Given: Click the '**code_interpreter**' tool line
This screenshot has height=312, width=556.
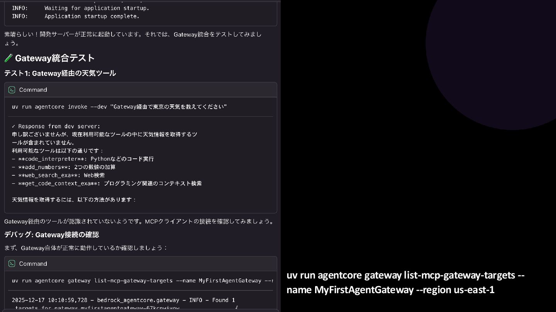Looking at the screenshot, I should coord(83,159).
